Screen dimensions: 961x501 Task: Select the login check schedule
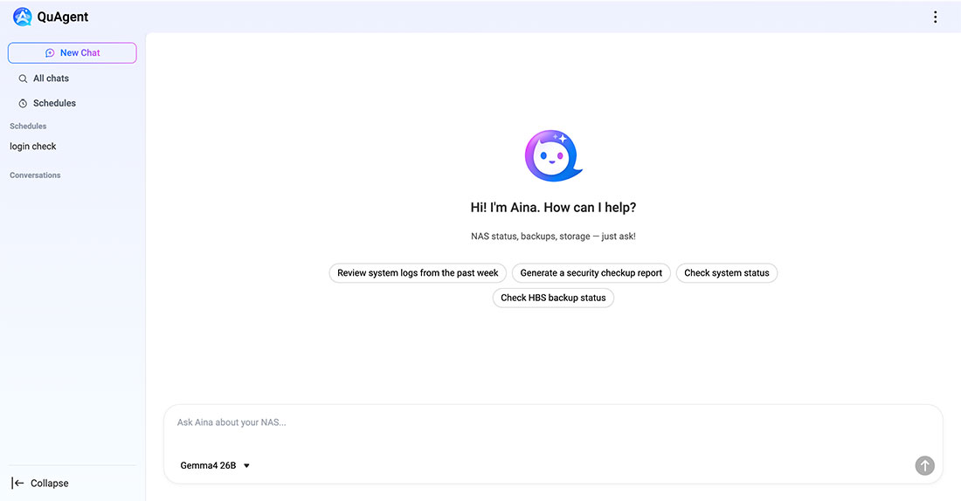point(33,147)
